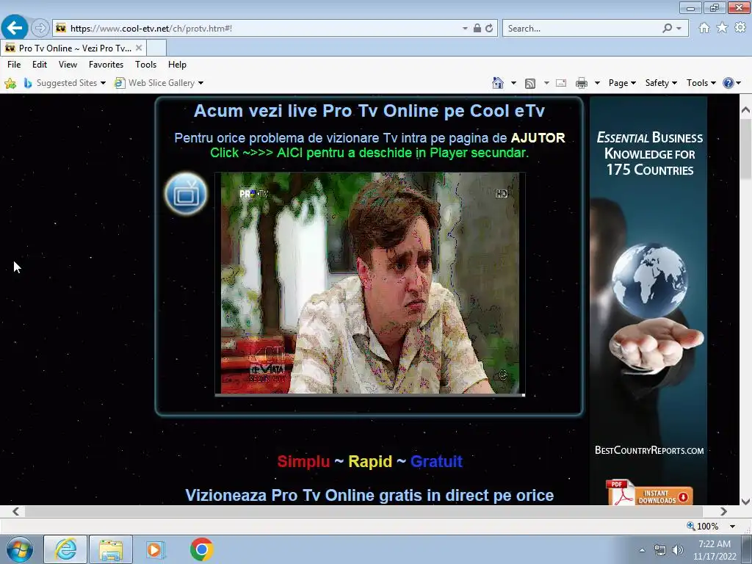Click the Read mail icon

pyautogui.click(x=560, y=84)
